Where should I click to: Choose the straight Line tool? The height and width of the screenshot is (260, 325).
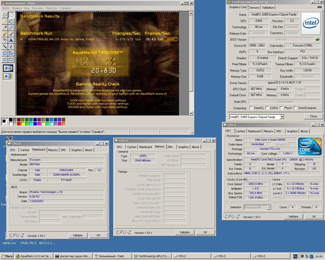(5, 47)
